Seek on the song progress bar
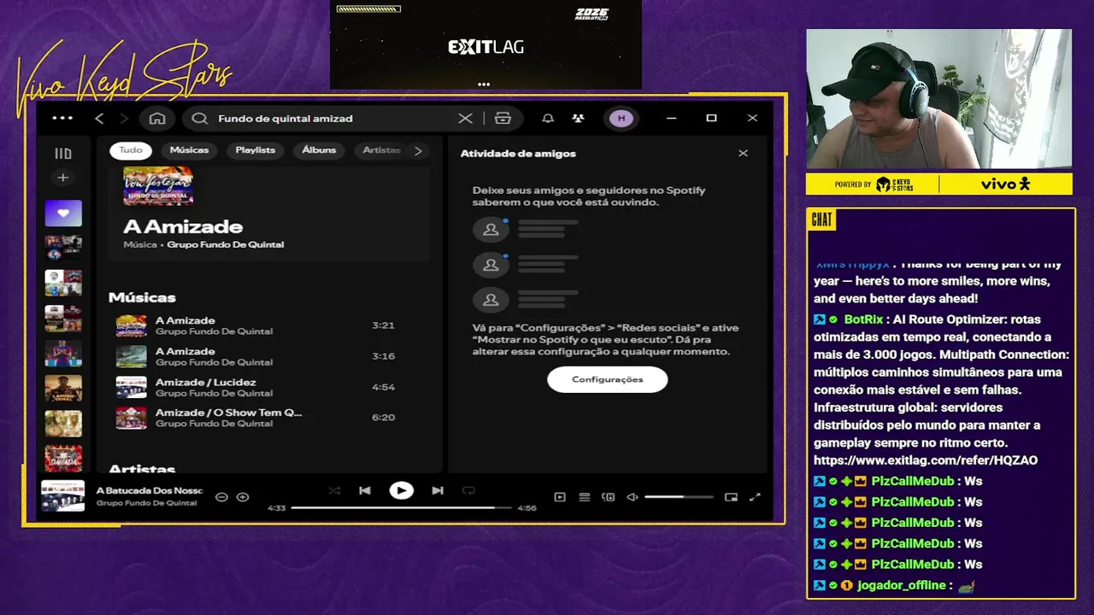 [402, 507]
